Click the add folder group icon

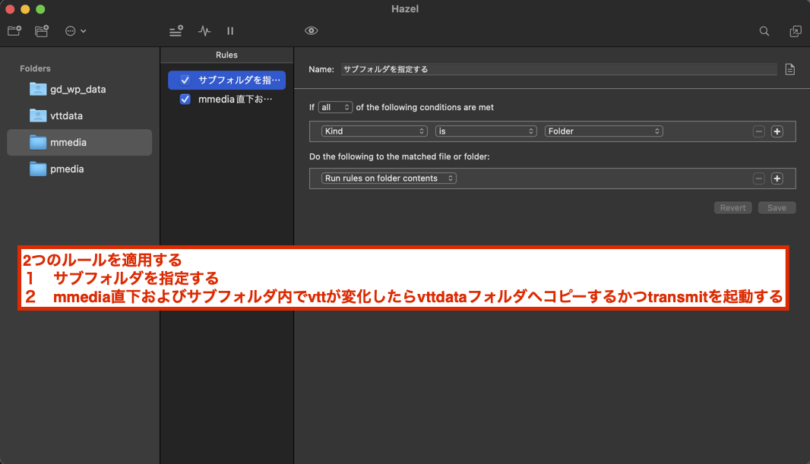42,31
